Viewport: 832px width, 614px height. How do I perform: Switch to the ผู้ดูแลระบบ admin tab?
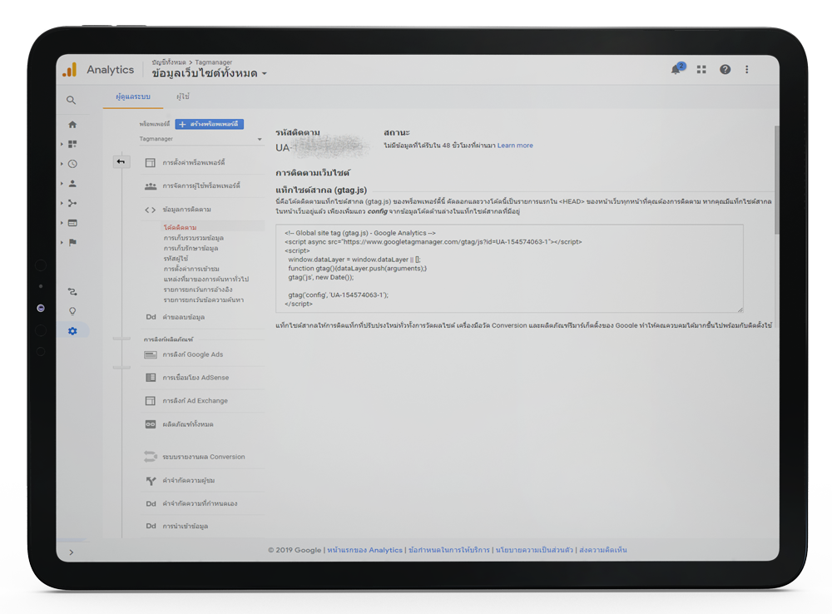click(133, 97)
